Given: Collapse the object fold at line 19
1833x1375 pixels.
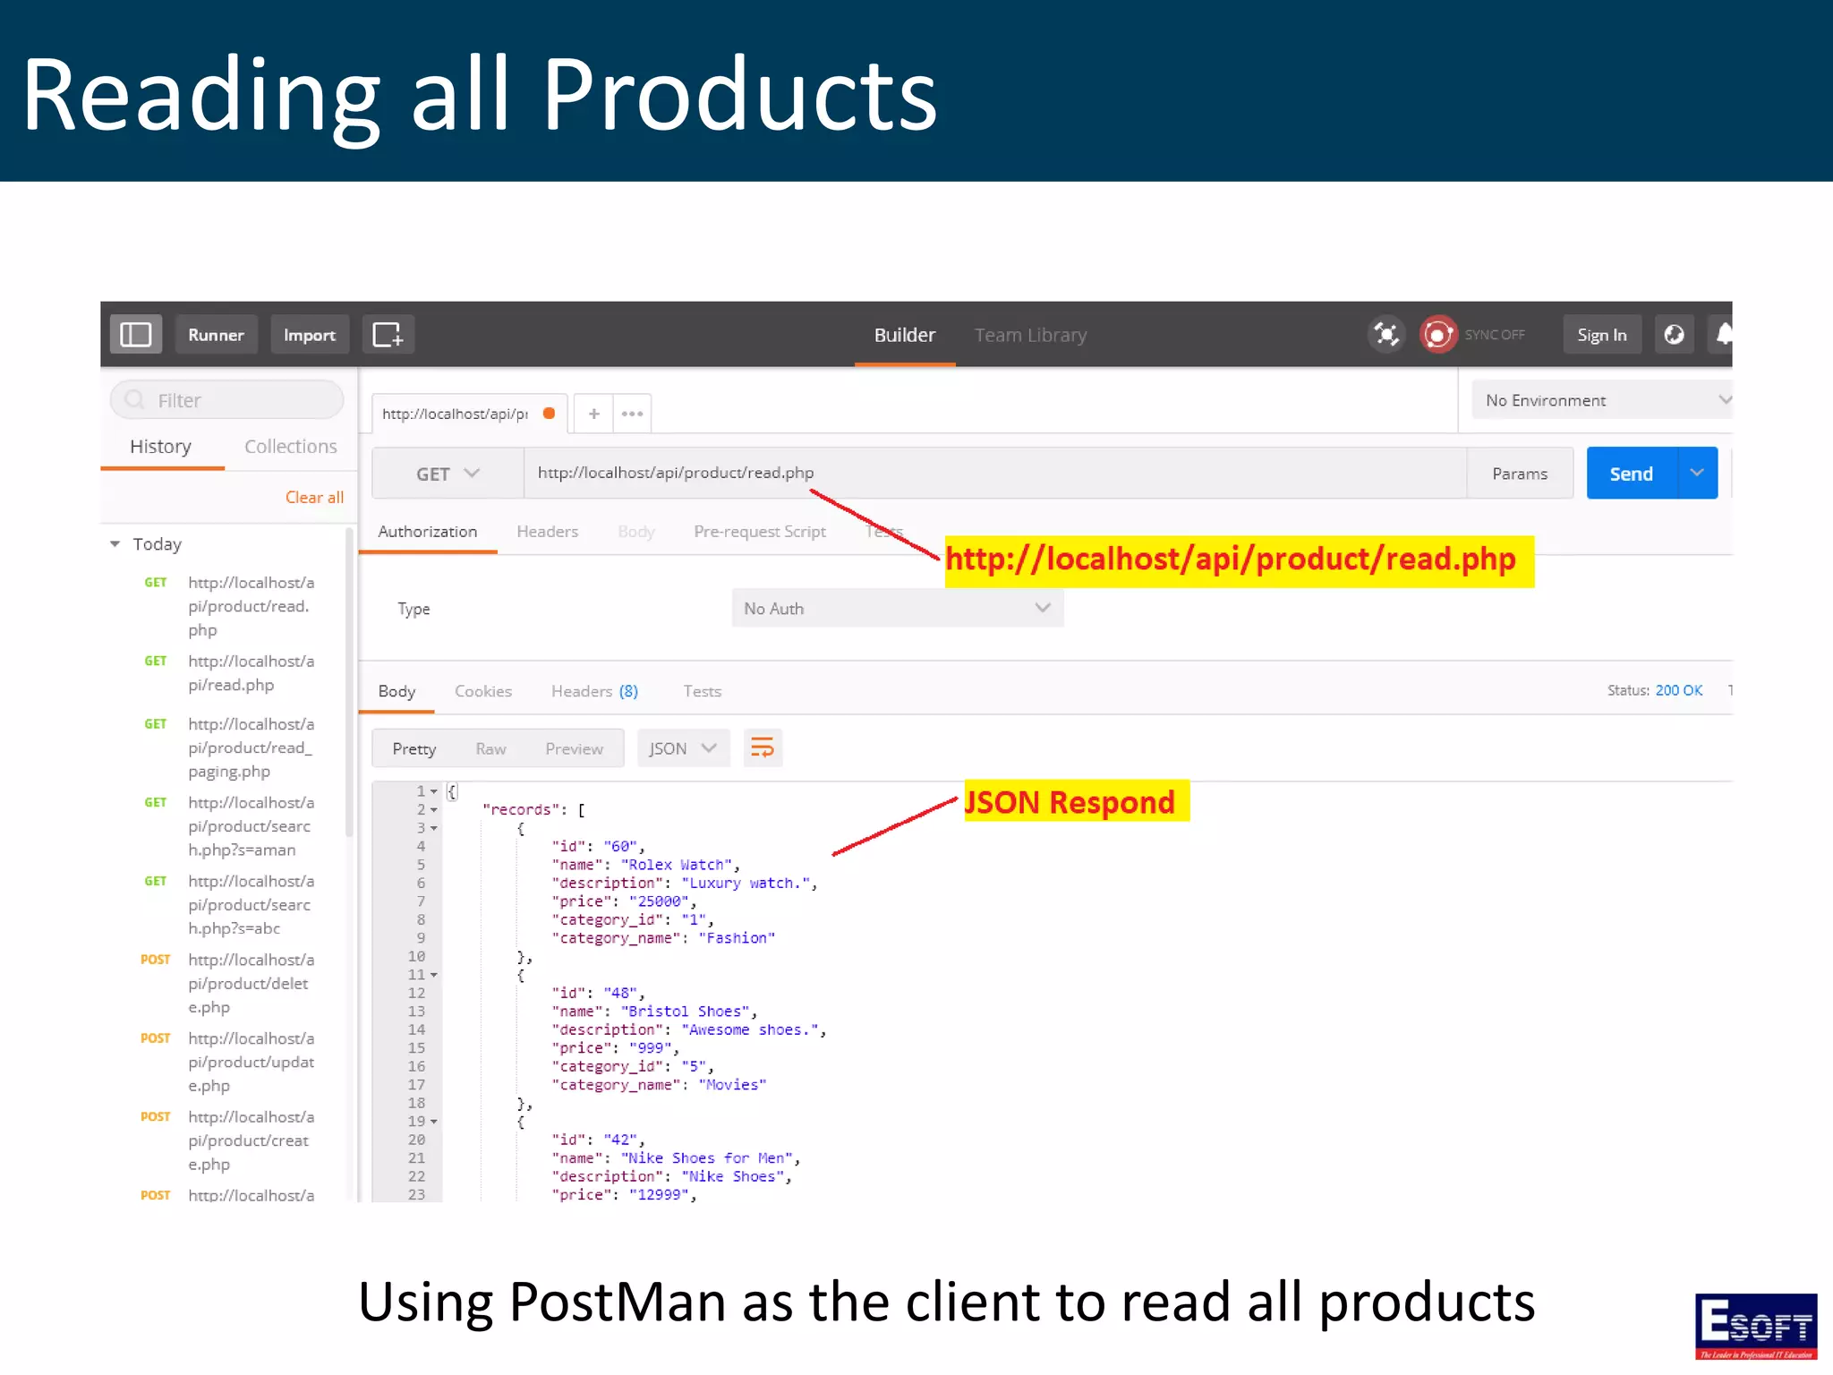Looking at the screenshot, I should [x=434, y=1122].
